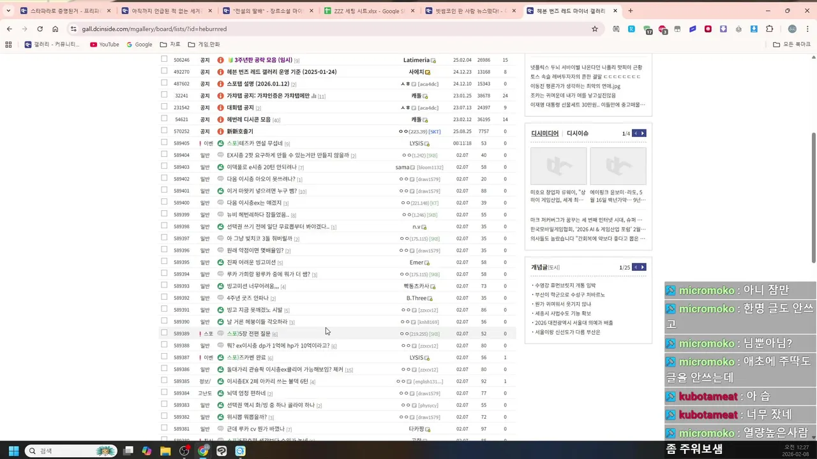Click the address bar URL field
Screen dimensions: 817x459
point(332,29)
